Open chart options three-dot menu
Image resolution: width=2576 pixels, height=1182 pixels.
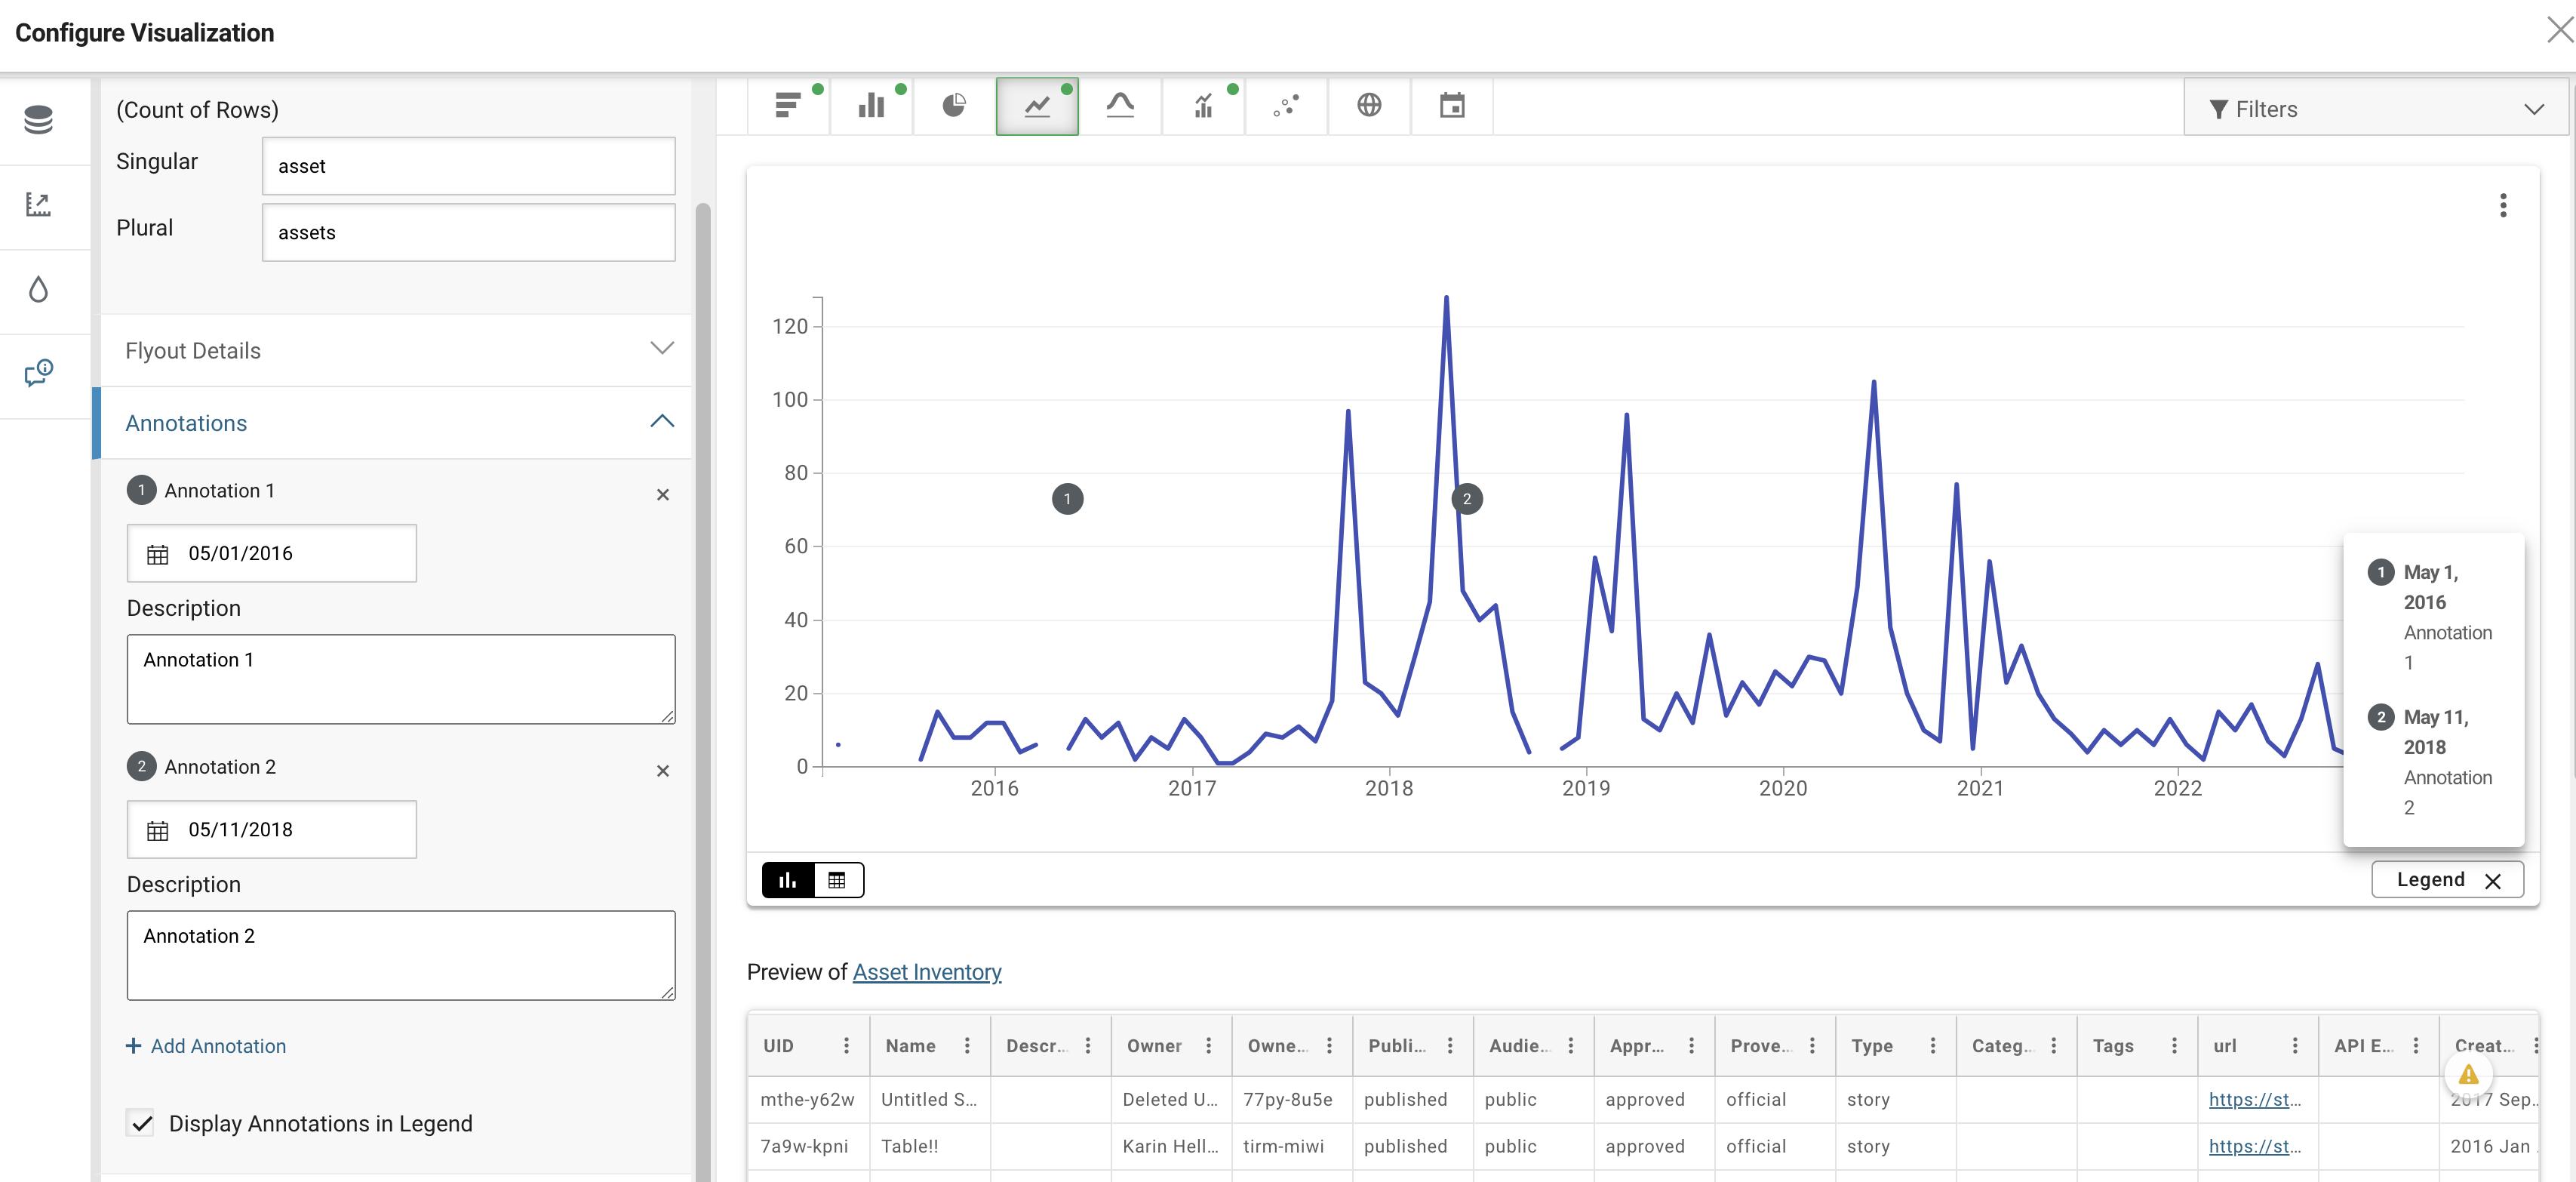[2503, 206]
